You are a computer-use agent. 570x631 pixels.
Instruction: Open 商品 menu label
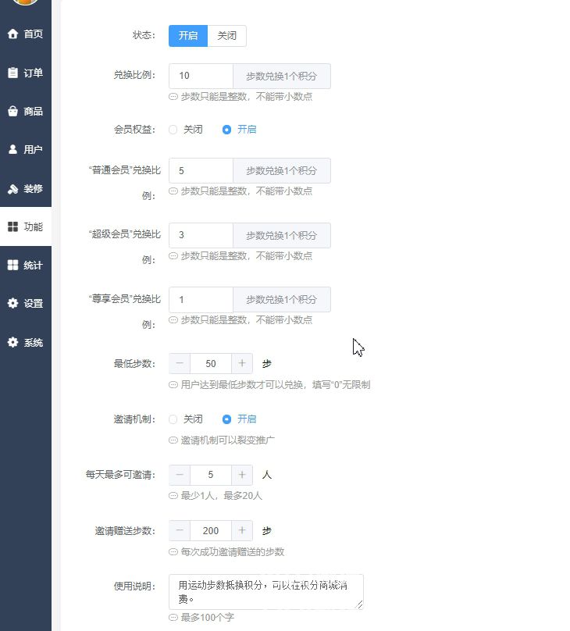[x=34, y=111]
